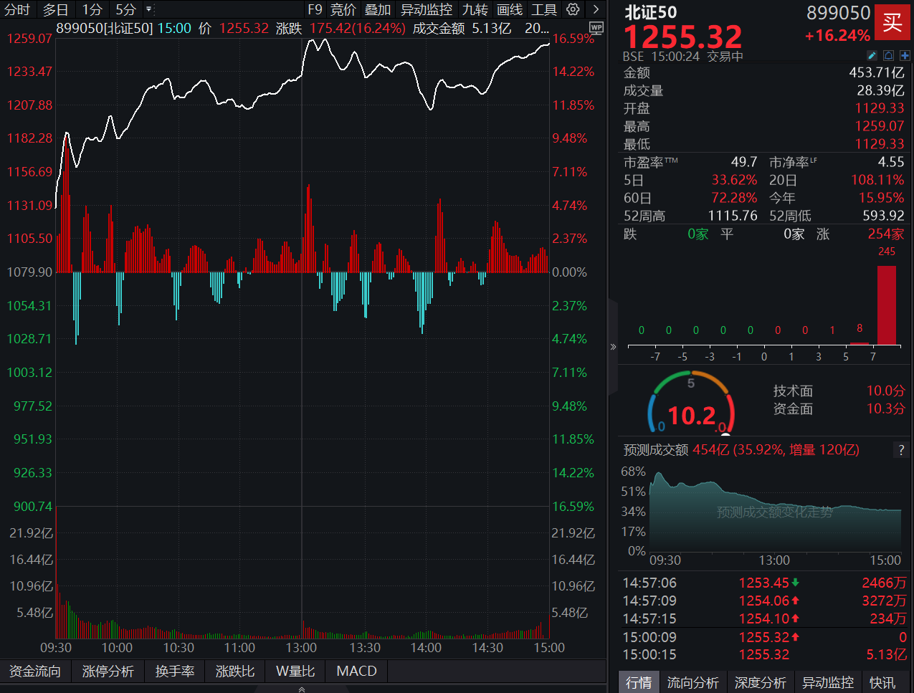The image size is (914, 693).
Task: Select the 1分 period tab
Action: click(92, 9)
